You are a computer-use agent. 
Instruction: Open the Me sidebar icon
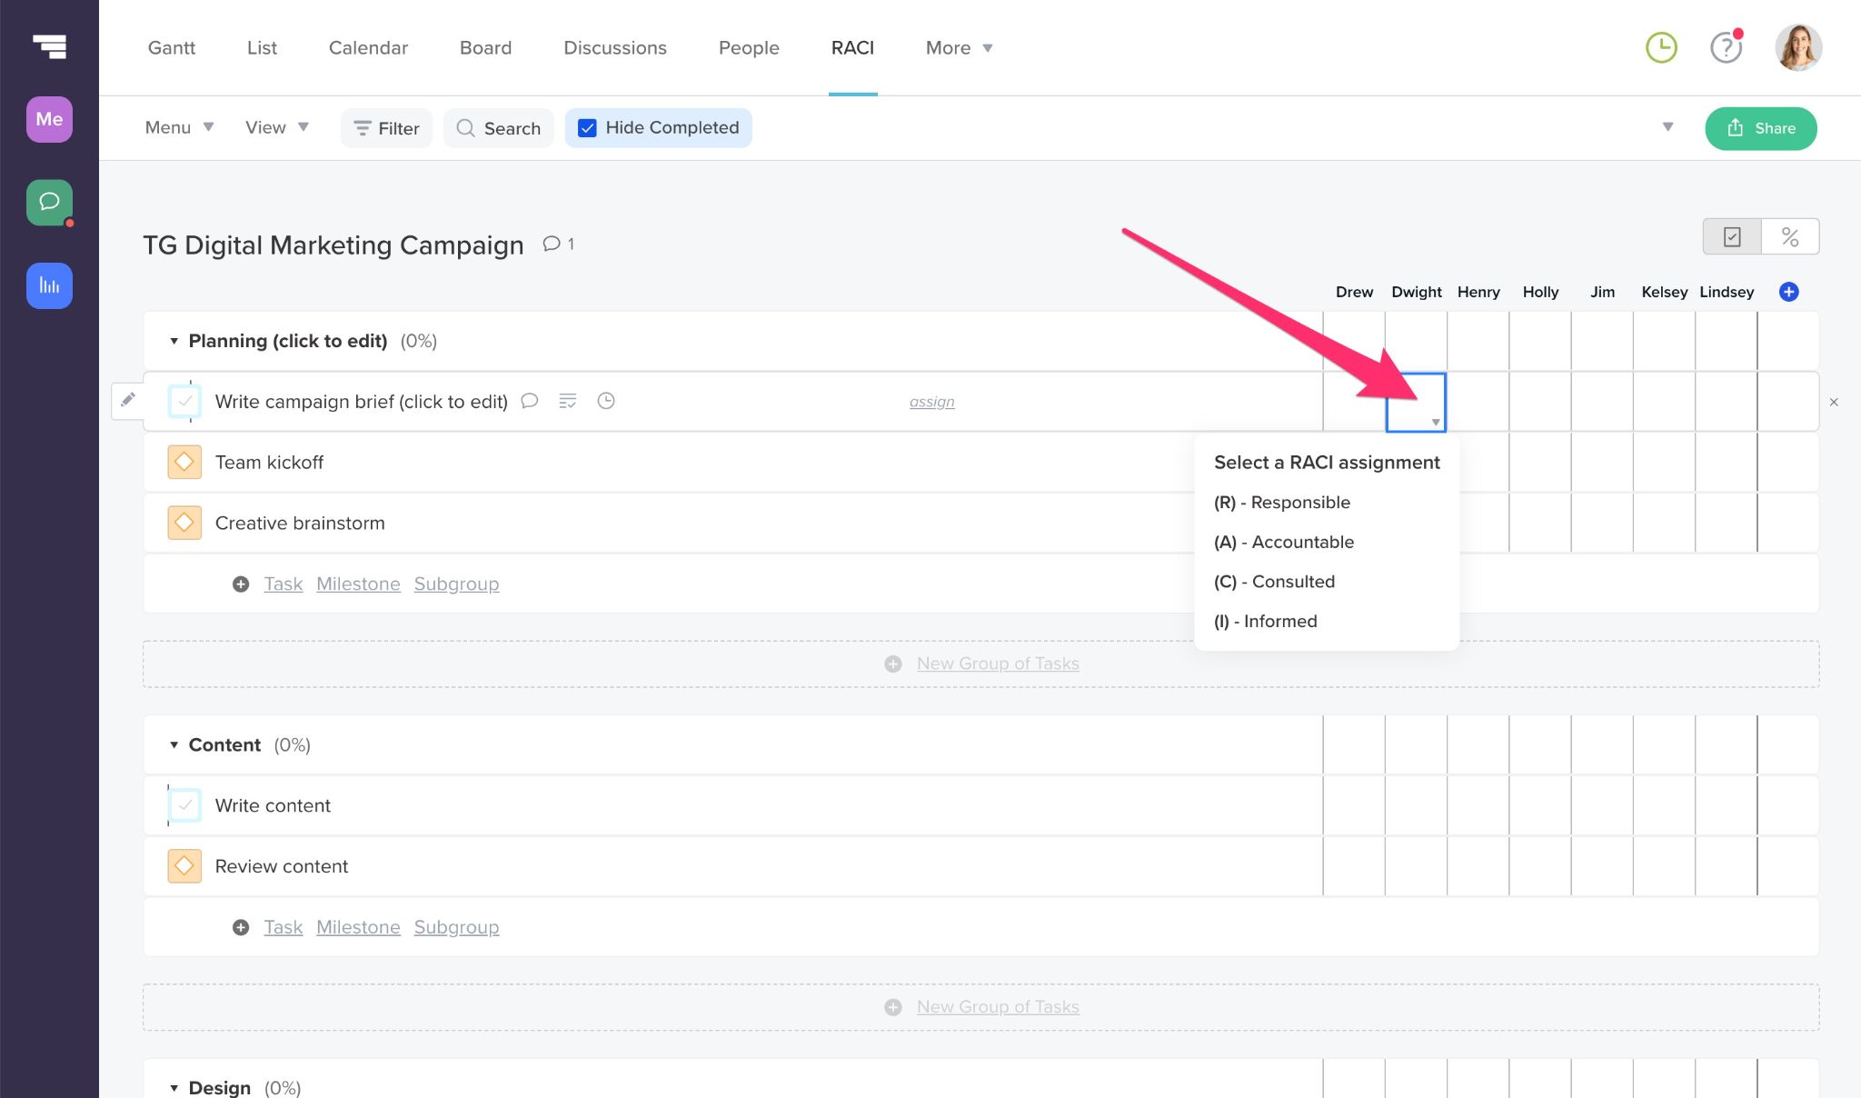point(49,119)
